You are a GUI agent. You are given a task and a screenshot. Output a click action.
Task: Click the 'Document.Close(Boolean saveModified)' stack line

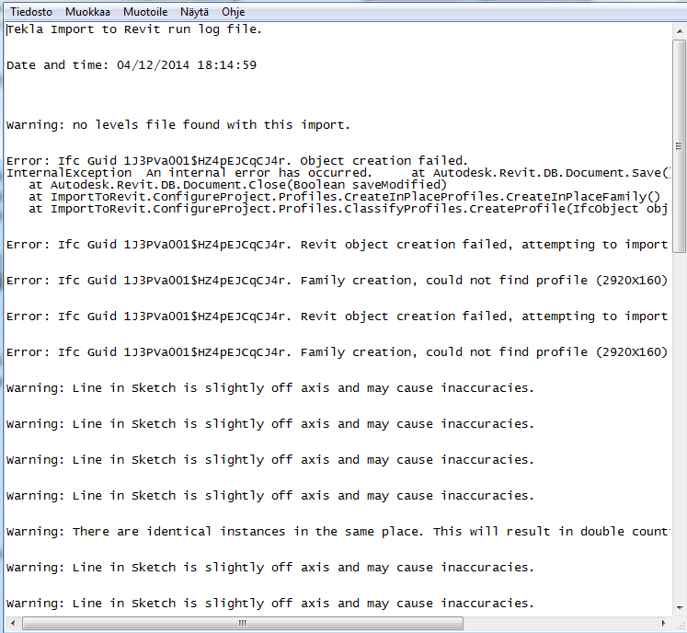238,185
